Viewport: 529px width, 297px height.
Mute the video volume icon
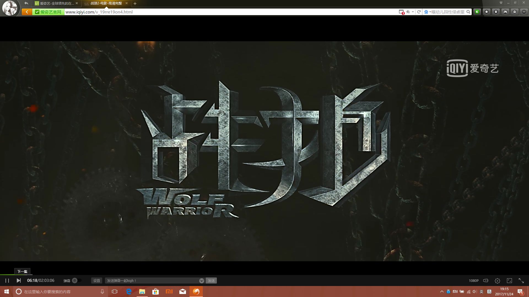485,280
